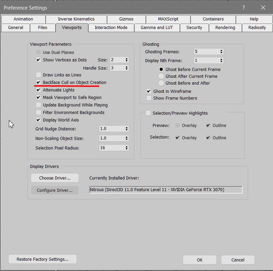Adjust Non-Scaling Object Size spinner arrows
The image size is (273, 271).
click(x=126, y=138)
